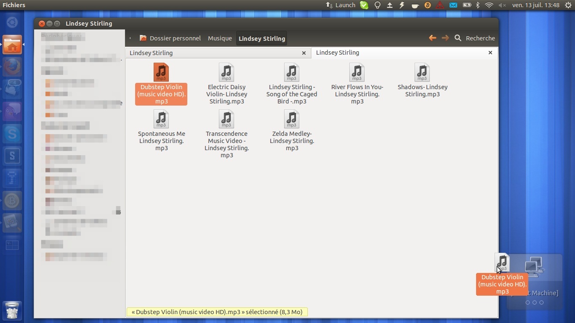Click the lightning bolt indicator icon
Screen dimensions: 575x323
402,5
